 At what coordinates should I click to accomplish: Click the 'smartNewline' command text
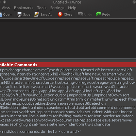[119, 74]
